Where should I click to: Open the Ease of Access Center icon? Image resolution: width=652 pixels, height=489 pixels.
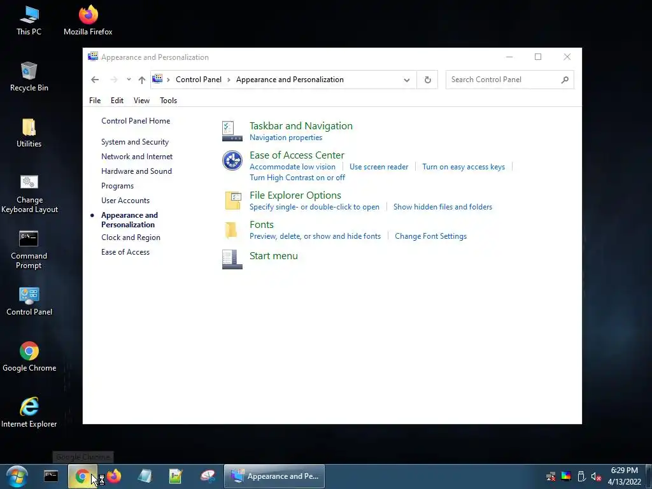tap(232, 160)
